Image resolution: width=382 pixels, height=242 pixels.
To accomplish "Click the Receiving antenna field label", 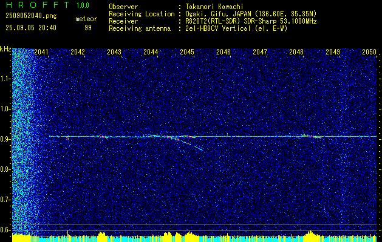I will point(140,28).
